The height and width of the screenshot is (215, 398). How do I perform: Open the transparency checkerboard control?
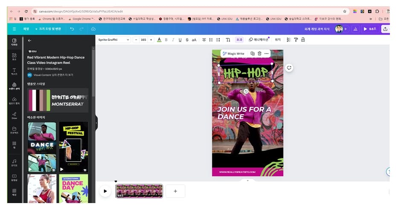[289, 40]
